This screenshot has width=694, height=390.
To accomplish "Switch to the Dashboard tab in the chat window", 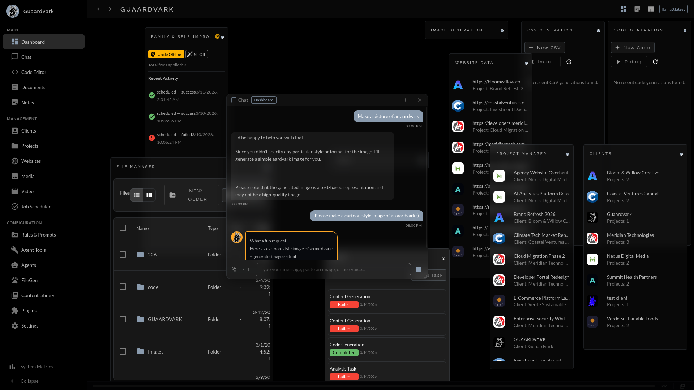I will [264, 100].
